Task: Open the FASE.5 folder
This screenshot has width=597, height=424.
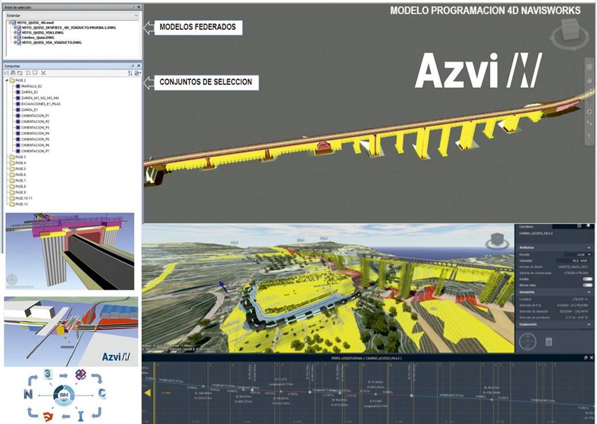Action: [x=18, y=168]
